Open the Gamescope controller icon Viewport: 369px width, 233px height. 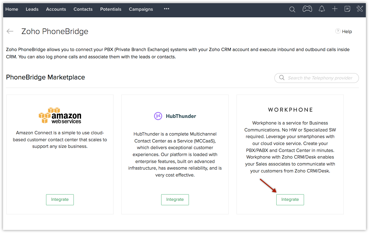[x=307, y=9]
